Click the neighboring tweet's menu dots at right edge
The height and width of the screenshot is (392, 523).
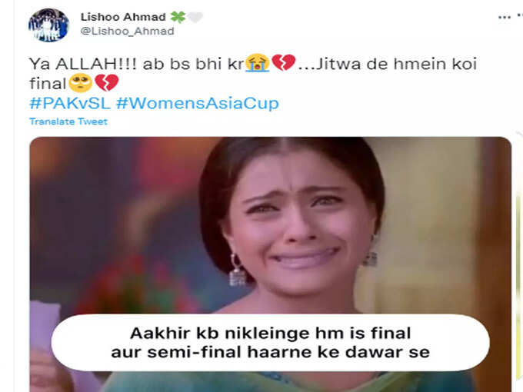(x=520, y=16)
